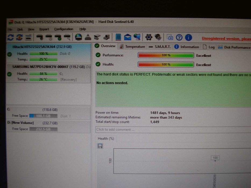Click the Performance 100 % gauge bar
Viewport: 251px width, 188px height.
pyautogui.click(x=166, y=55)
